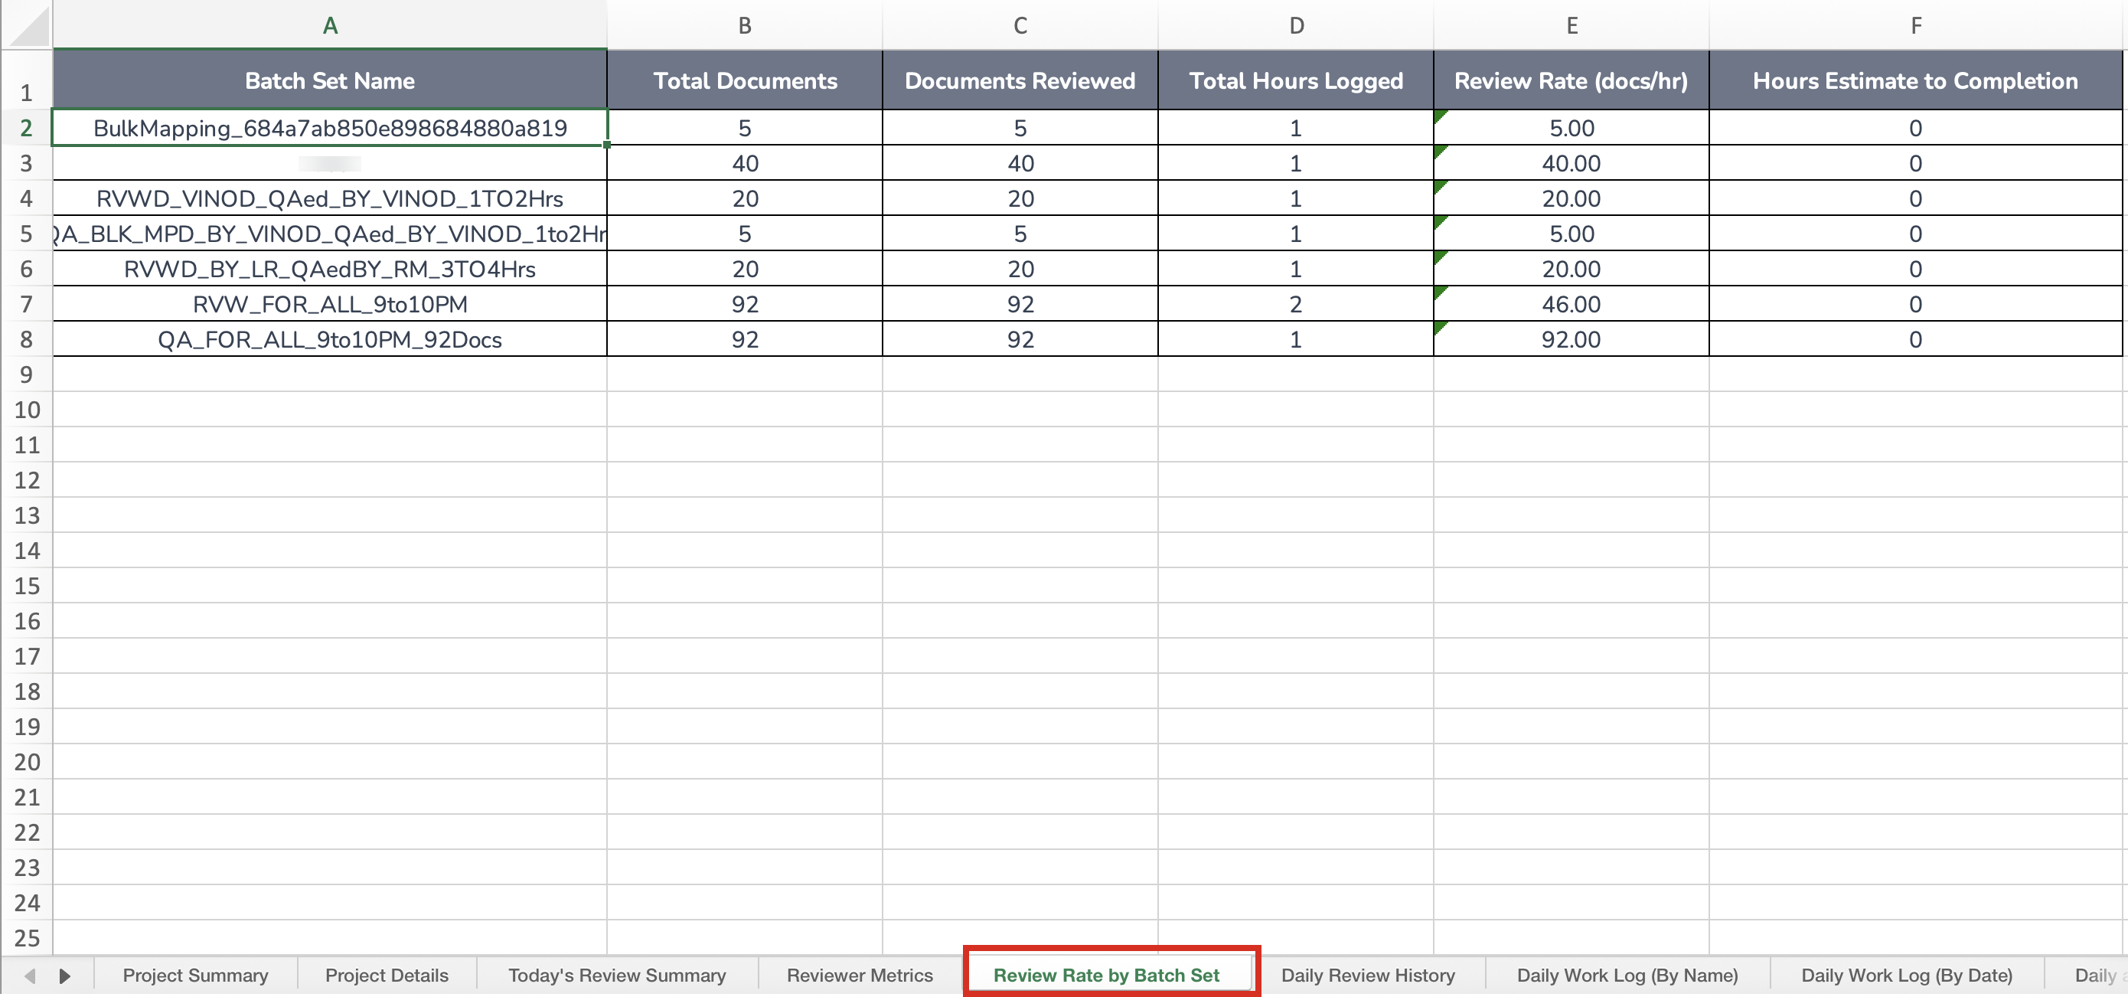This screenshot has width=2128, height=997.
Task: Click the sheet tab scroll-left arrow
Action: tap(30, 976)
